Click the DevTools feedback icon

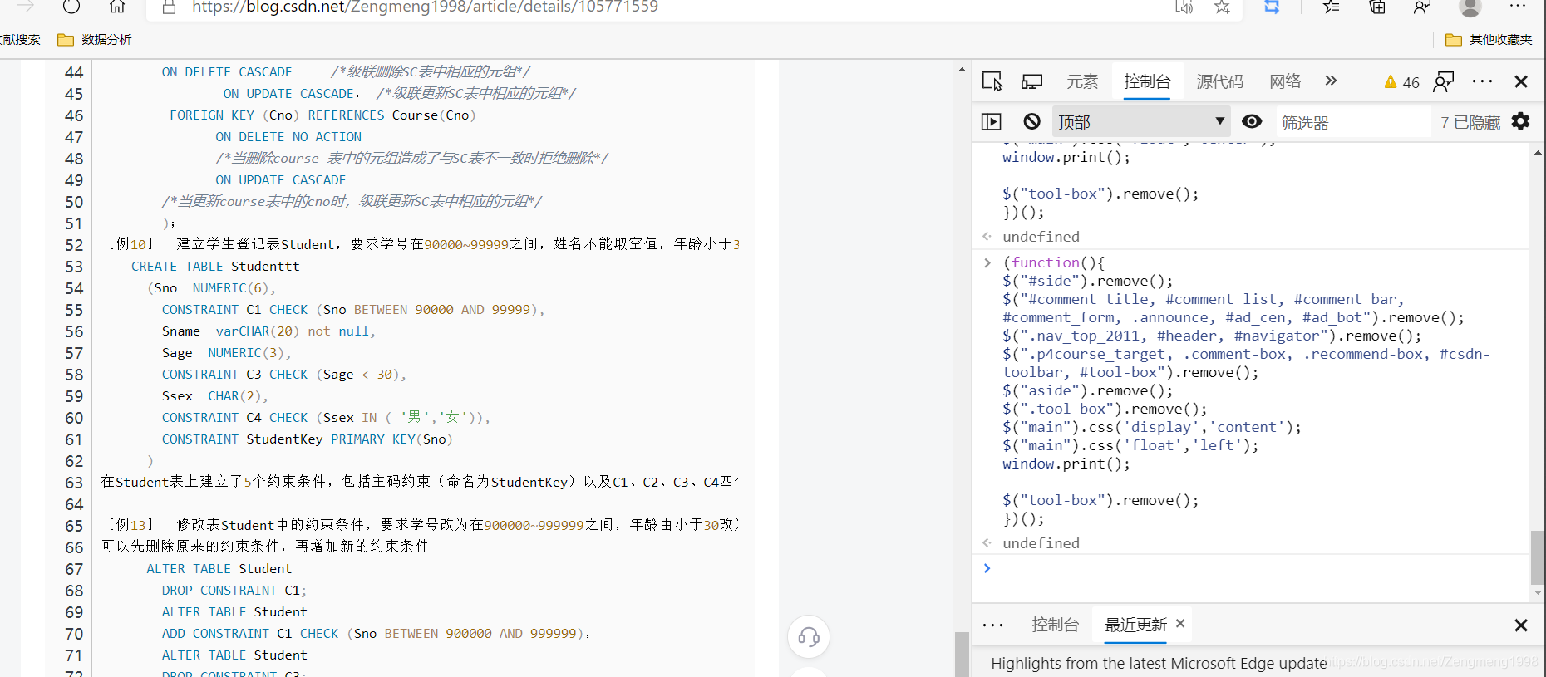1444,81
